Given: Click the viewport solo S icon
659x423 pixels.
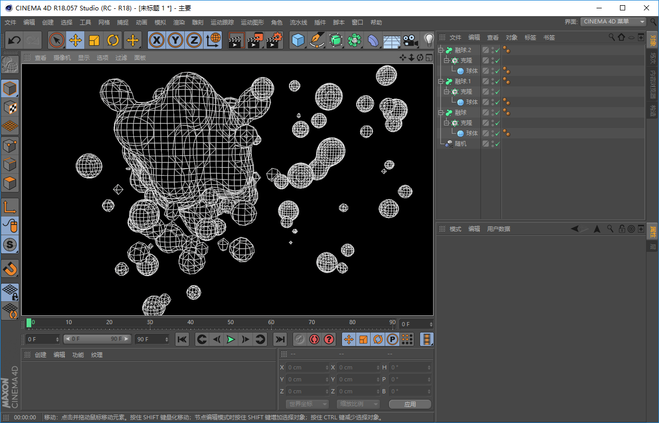Looking at the screenshot, I should click(10, 244).
